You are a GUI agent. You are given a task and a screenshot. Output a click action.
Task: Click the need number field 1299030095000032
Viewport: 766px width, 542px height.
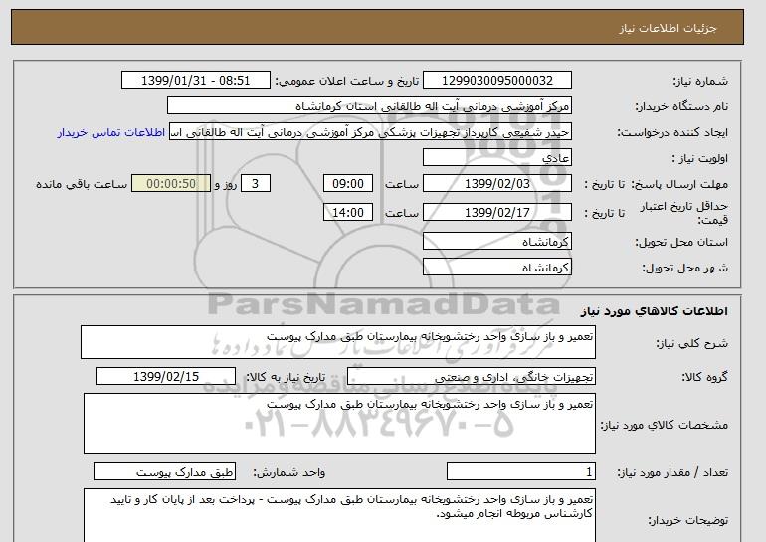click(497, 81)
